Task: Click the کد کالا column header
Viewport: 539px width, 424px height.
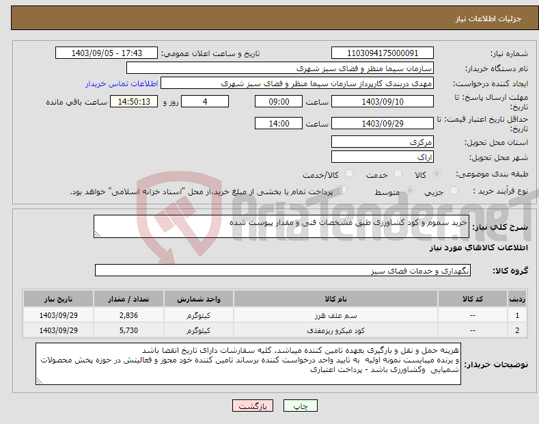Action: click(473, 299)
